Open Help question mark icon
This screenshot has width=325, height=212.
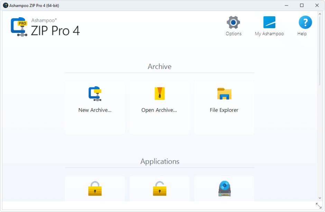[305, 22]
